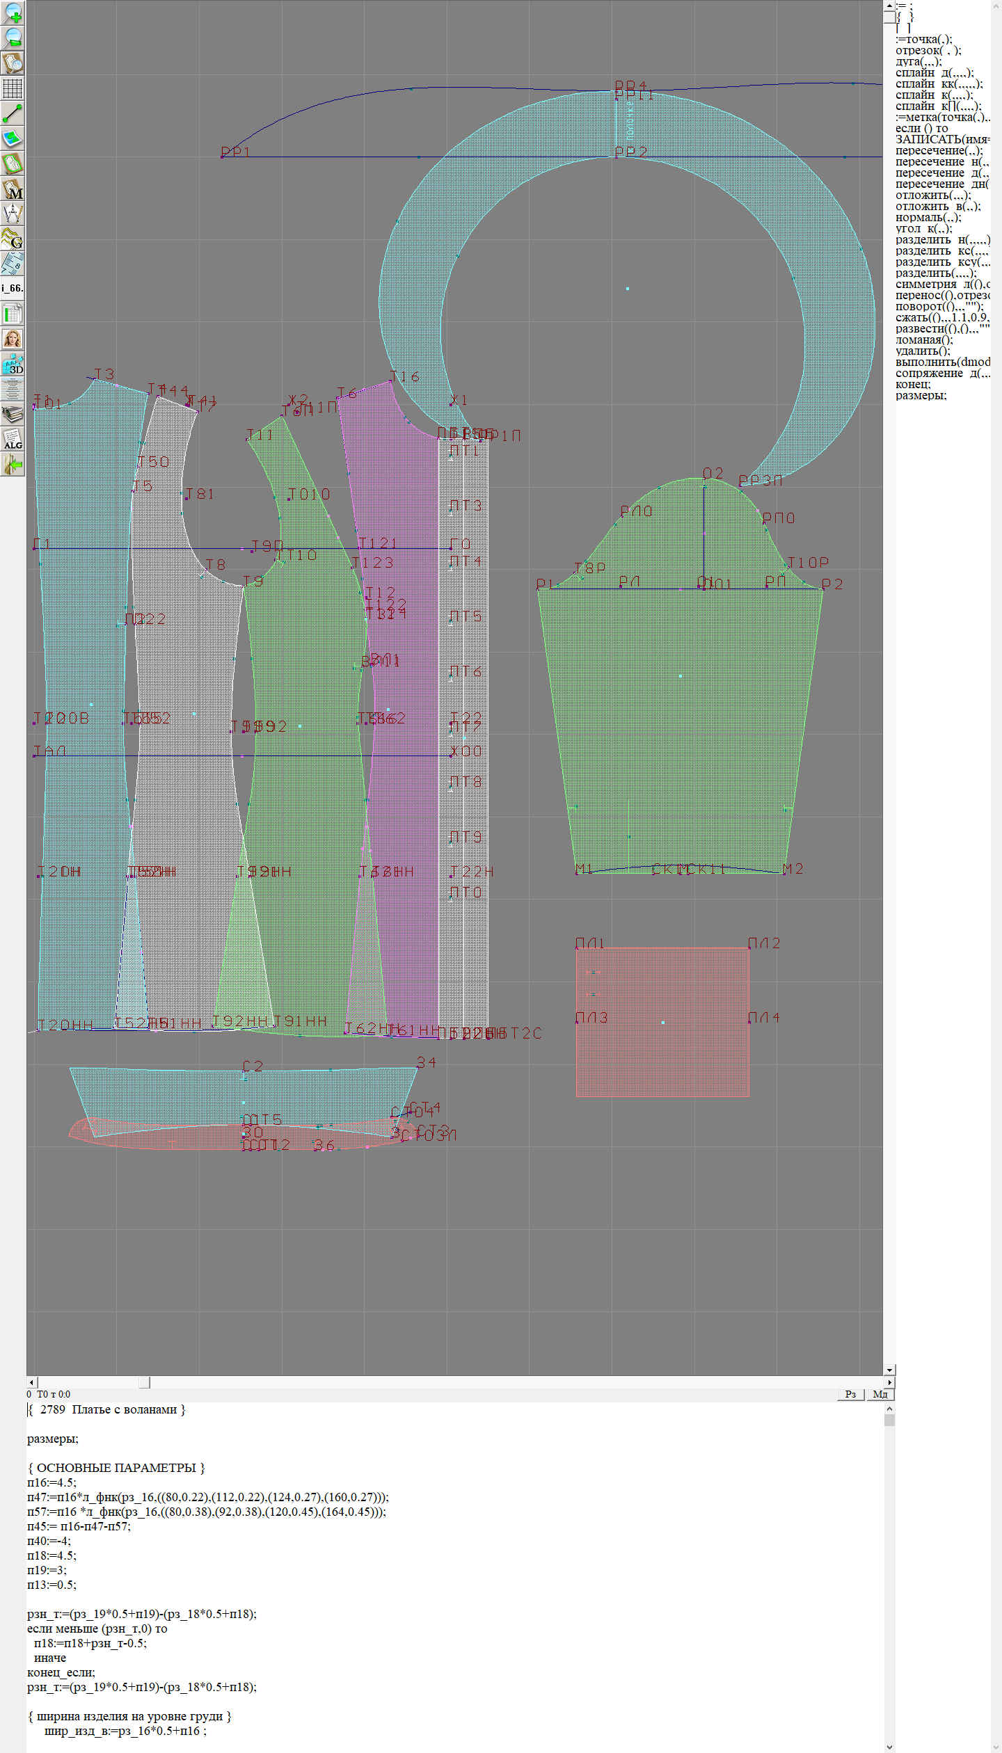Choose 'ломаная();' in the operator list

coord(924,339)
